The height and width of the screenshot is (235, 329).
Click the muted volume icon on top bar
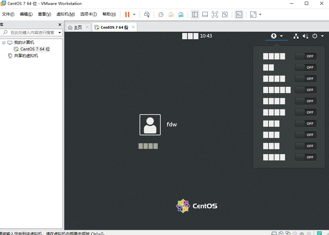305,36
